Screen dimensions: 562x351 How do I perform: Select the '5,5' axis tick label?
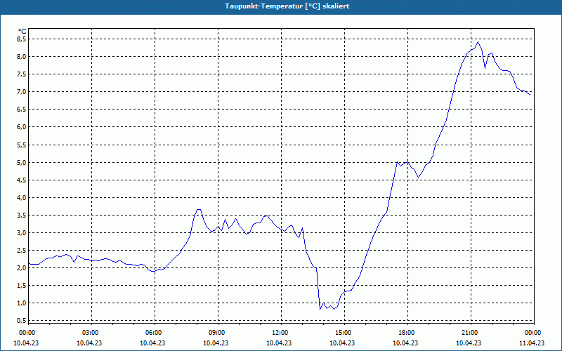(22, 145)
